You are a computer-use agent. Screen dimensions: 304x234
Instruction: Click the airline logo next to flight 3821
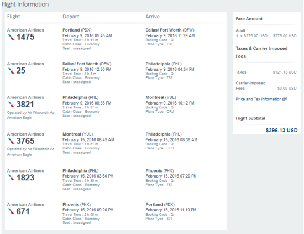pyautogui.click(x=11, y=105)
